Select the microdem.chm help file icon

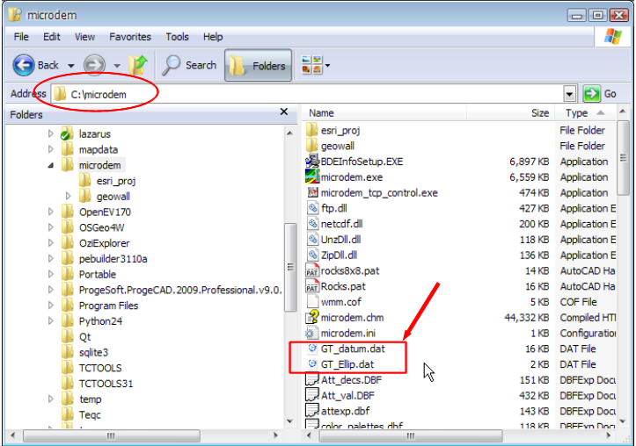(311, 318)
